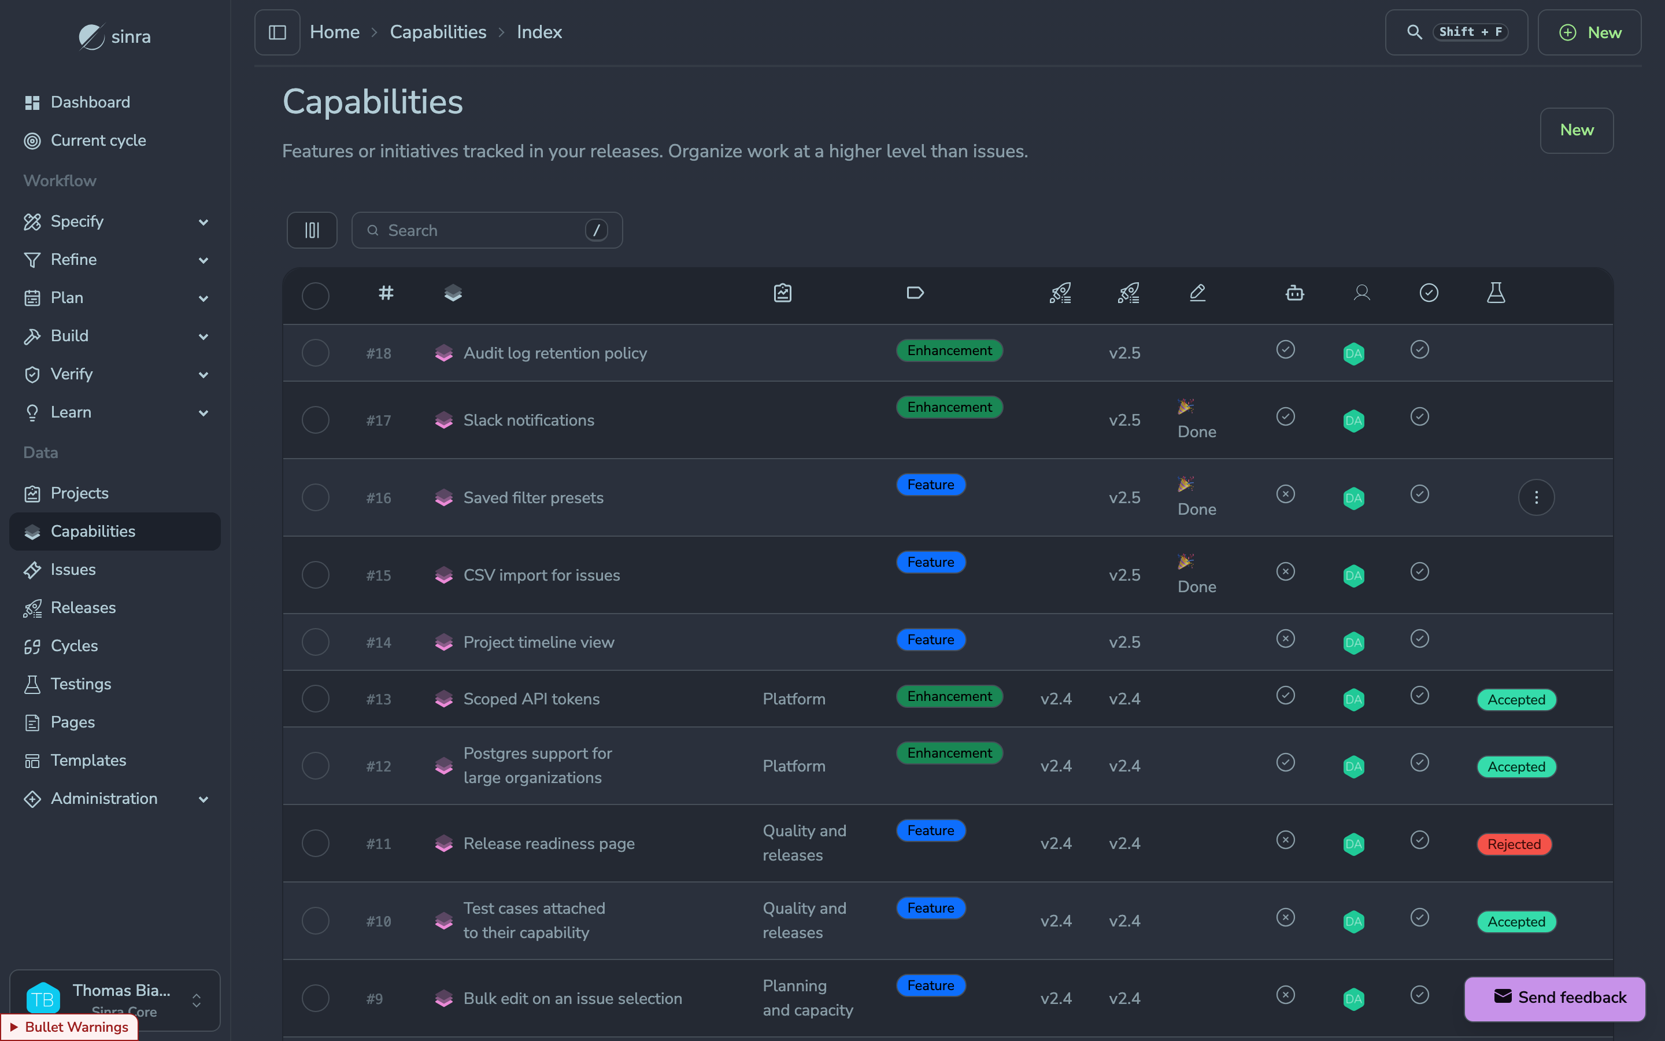Click the Send feedback button

click(1555, 998)
